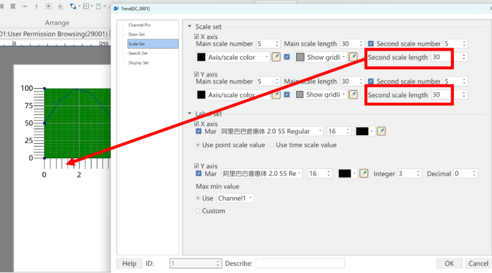Toggle the X axis Second scale number checkbox
This screenshot has width=492, height=273.
371,43
